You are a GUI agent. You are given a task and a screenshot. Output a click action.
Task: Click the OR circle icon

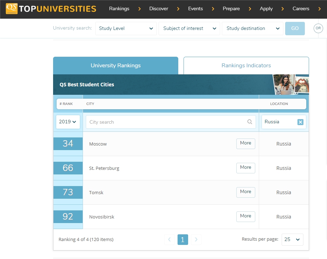click(x=318, y=28)
